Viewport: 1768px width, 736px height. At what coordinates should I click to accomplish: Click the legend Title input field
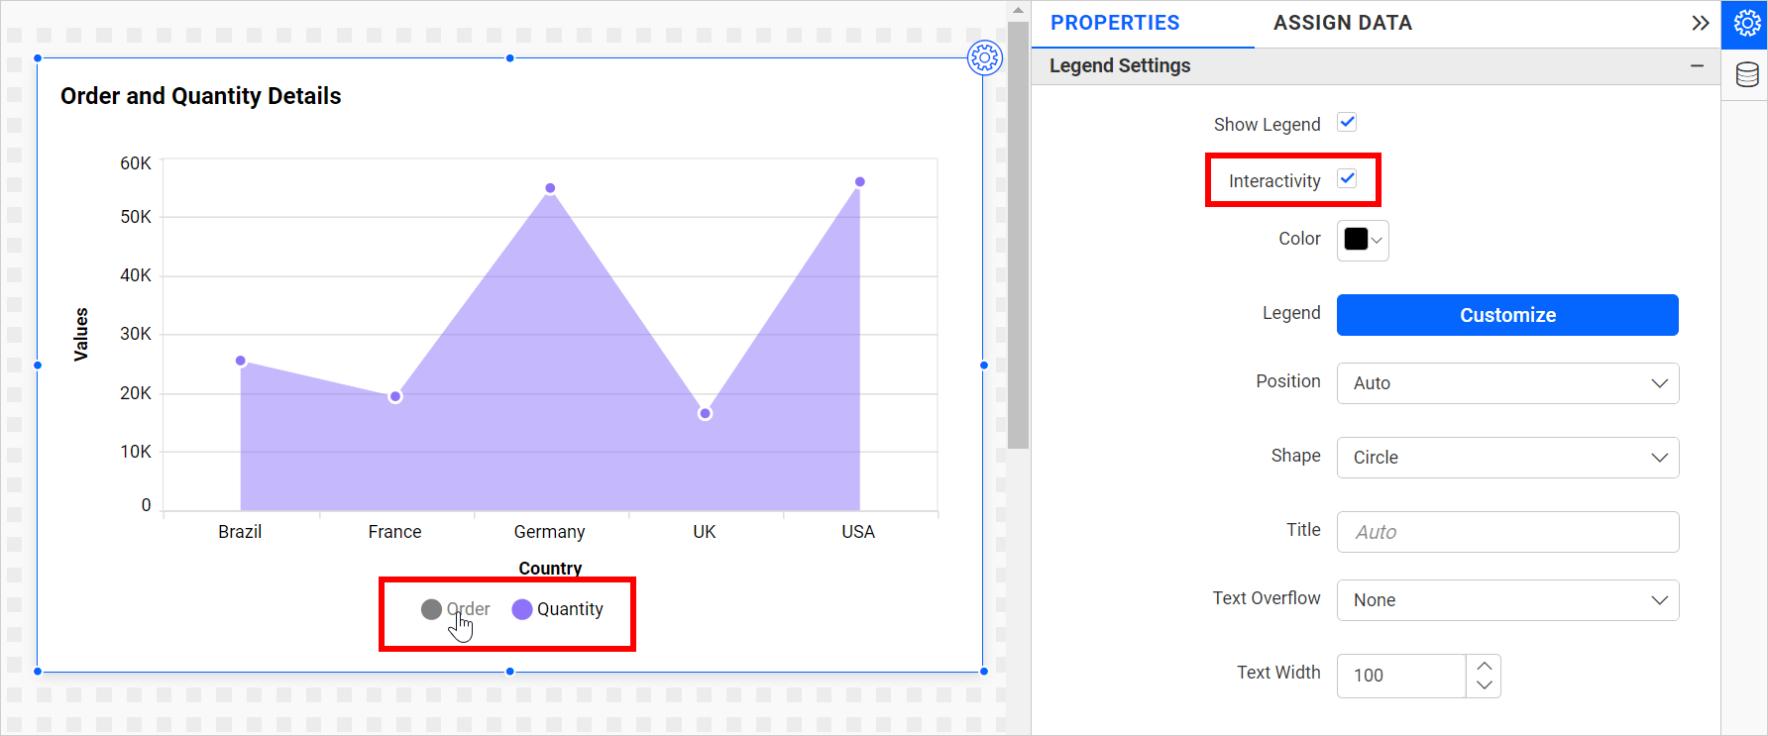1506,532
